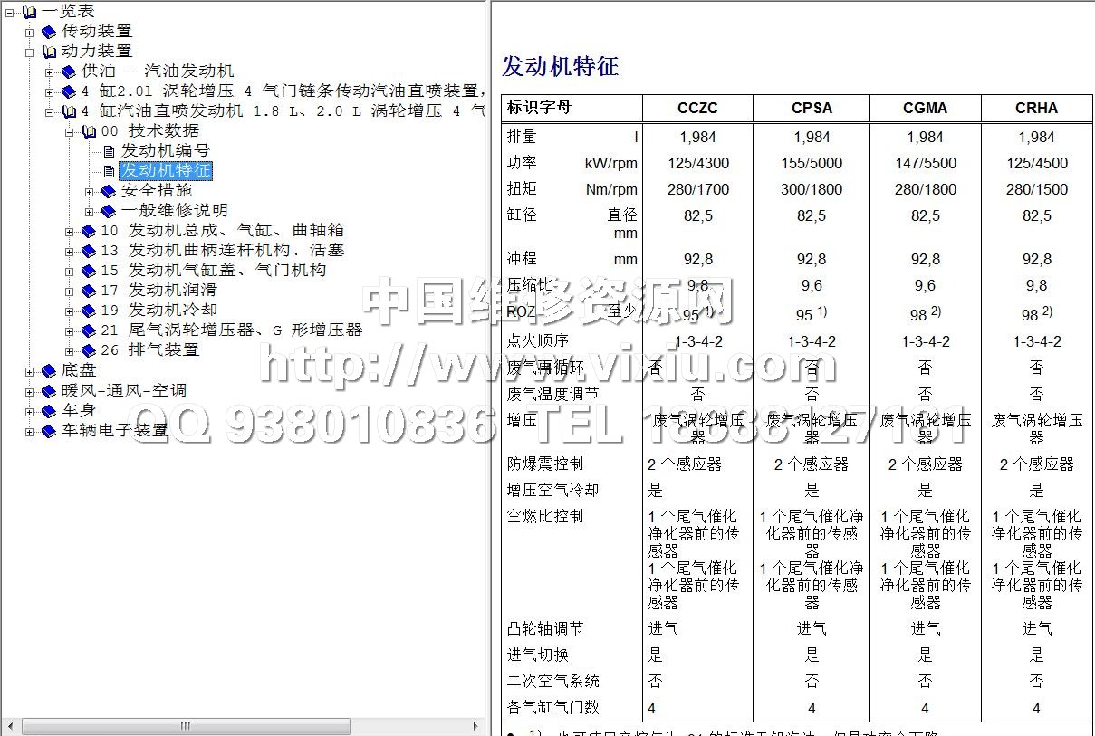Collapse the root 一览表 node
The image size is (1095, 736).
coord(10,12)
